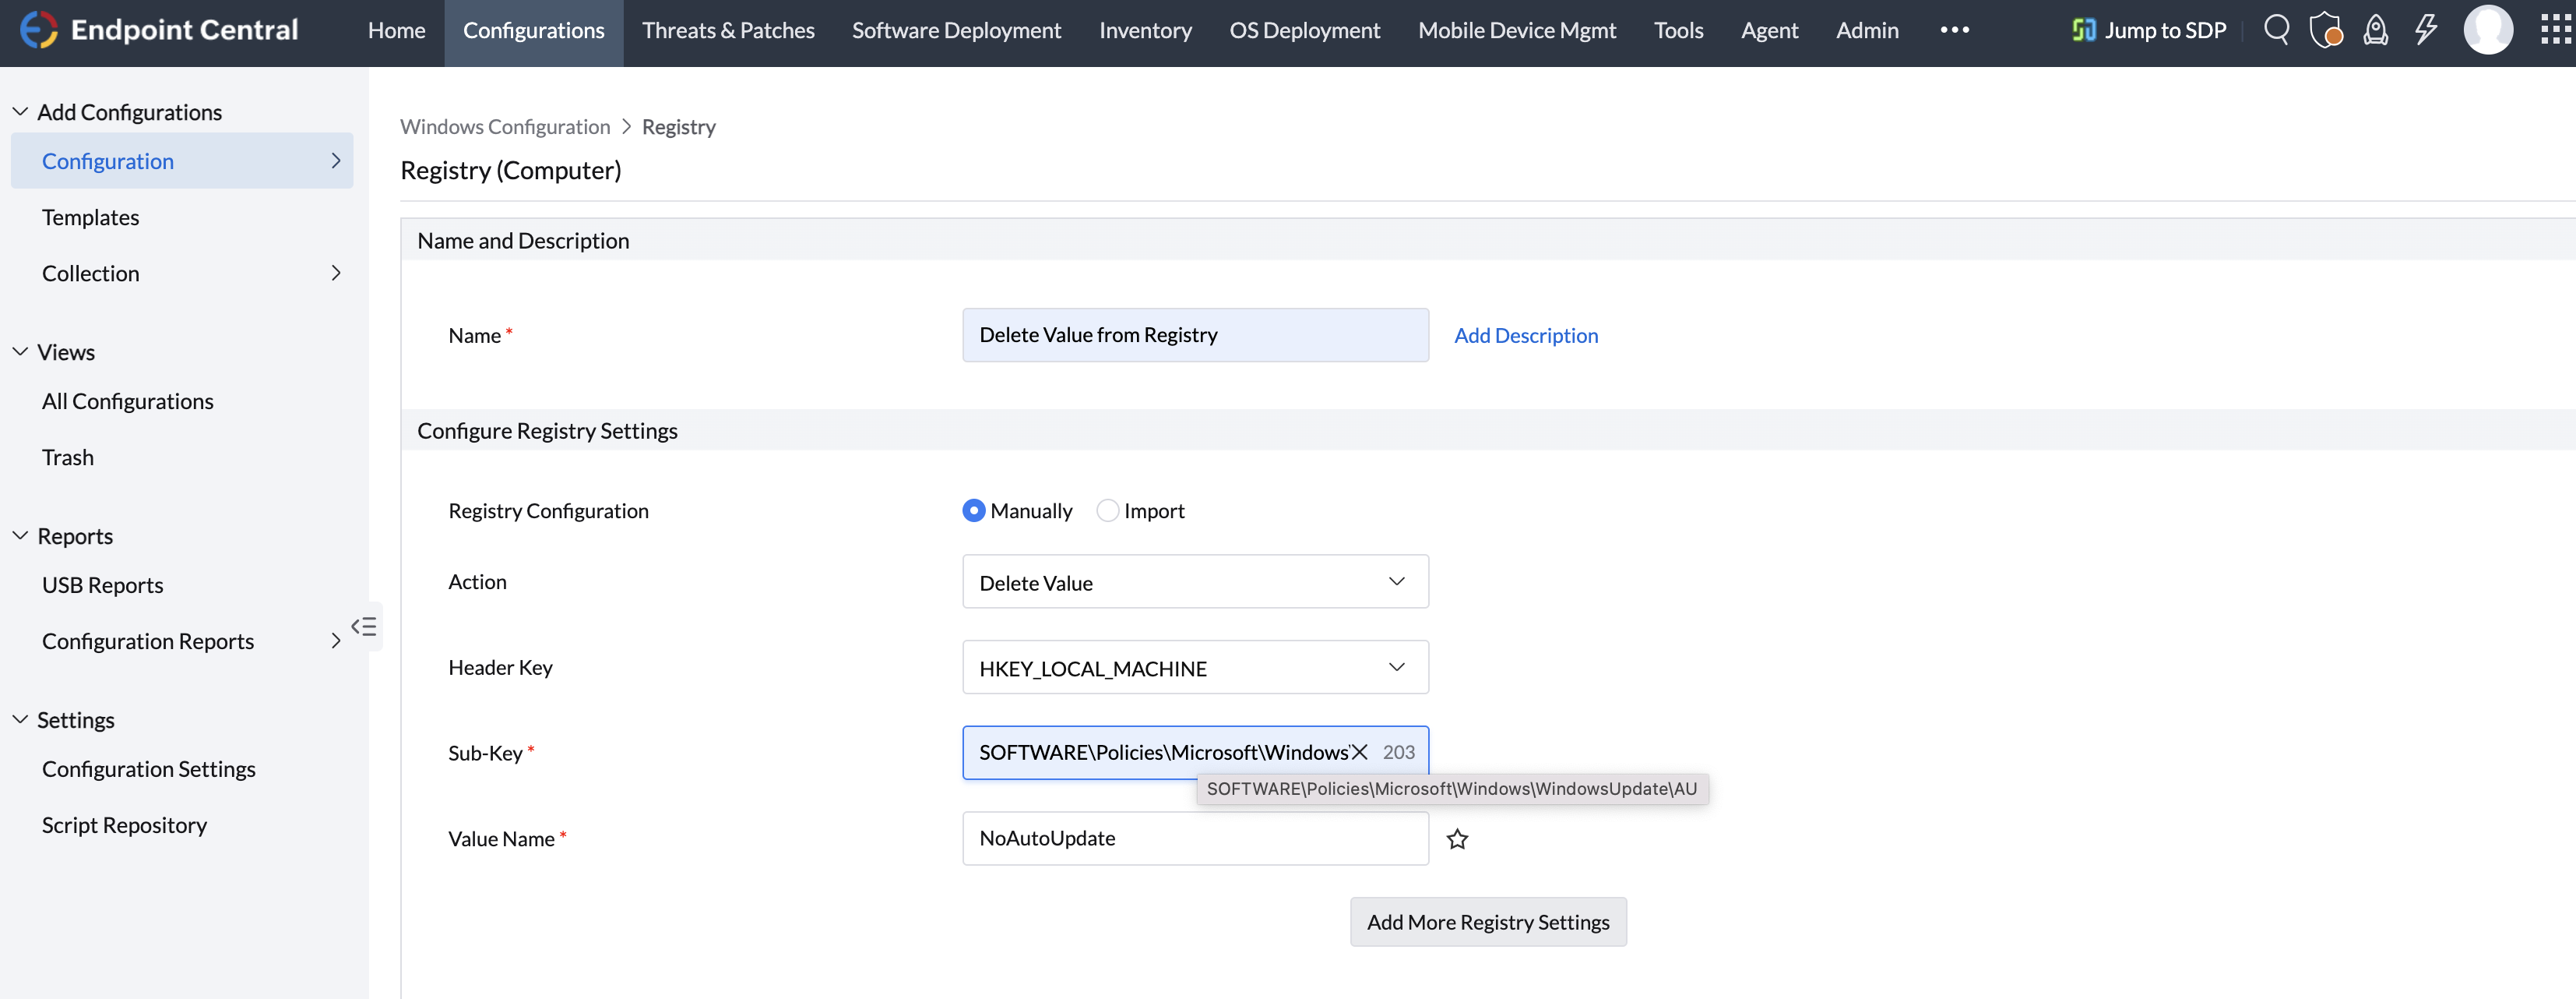Open the Inventory menu

pyautogui.click(x=1145, y=31)
